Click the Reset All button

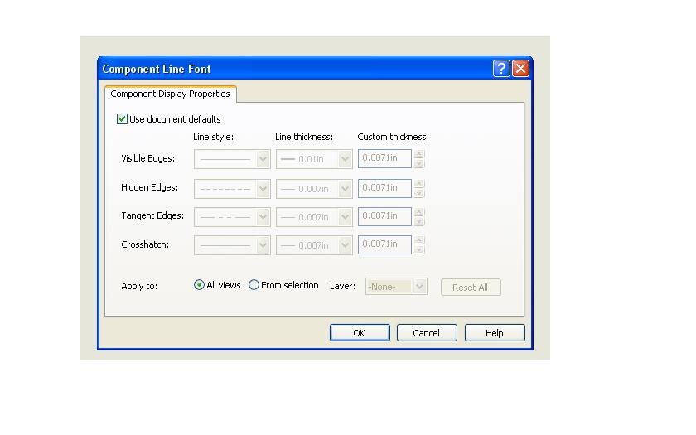471,288
